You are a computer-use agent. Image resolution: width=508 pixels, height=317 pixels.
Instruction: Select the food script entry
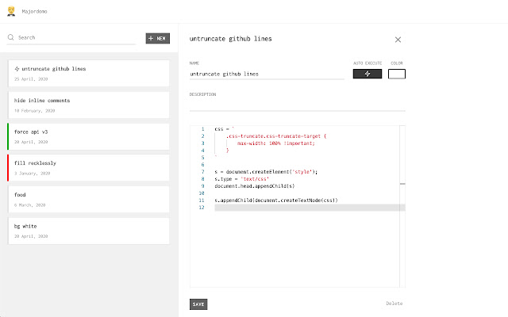[x=87, y=197]
